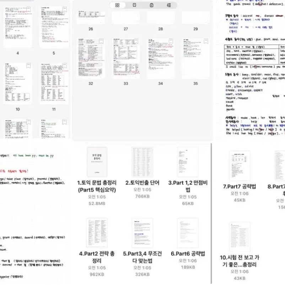Image resolution: width=285 pixels, height=285 pixels.
Task: Click timestamp under 6.Part6 공략법
Action: point(188,260)
